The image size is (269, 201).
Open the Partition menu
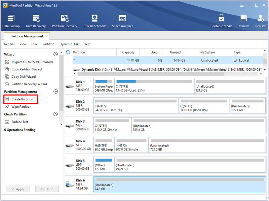pyautogui.click(x=48, y=44)
